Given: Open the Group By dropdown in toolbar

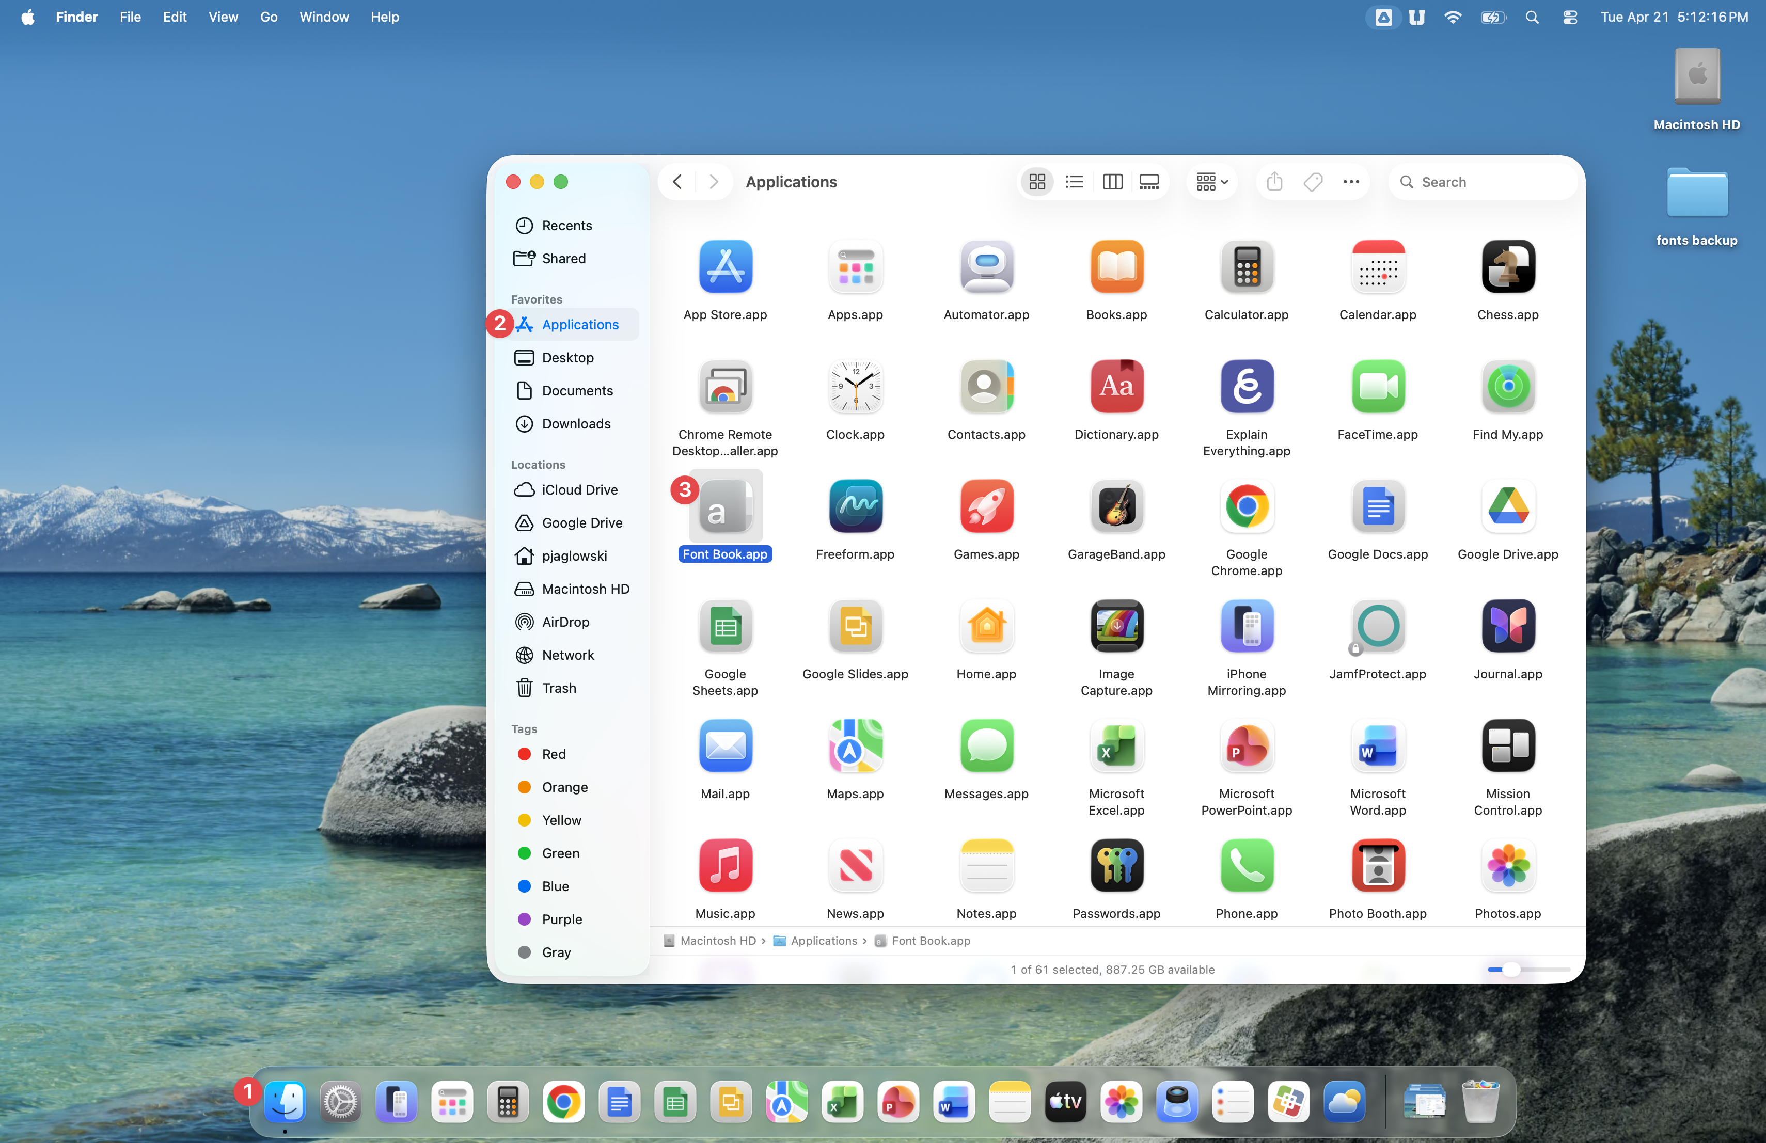Looking at the screenshot, I should [x=1211, y=182].
